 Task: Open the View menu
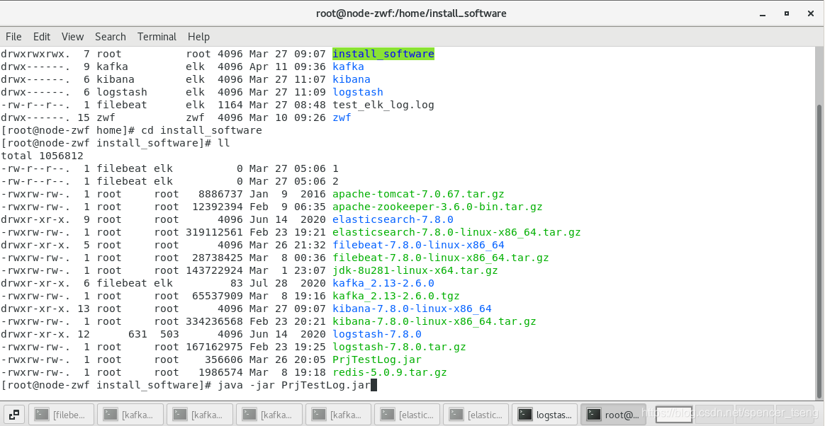[x=72, y=36]
